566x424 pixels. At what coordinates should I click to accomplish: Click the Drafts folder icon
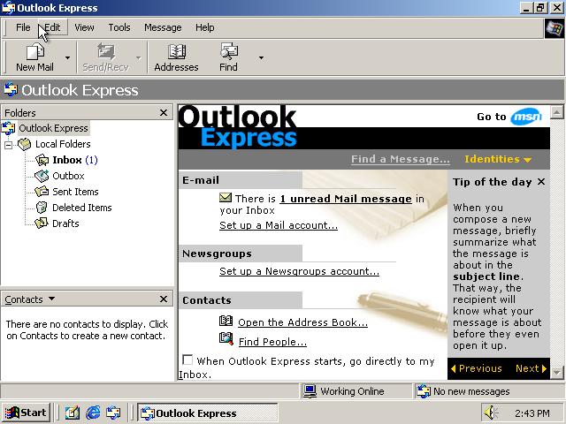coord(42,223)
